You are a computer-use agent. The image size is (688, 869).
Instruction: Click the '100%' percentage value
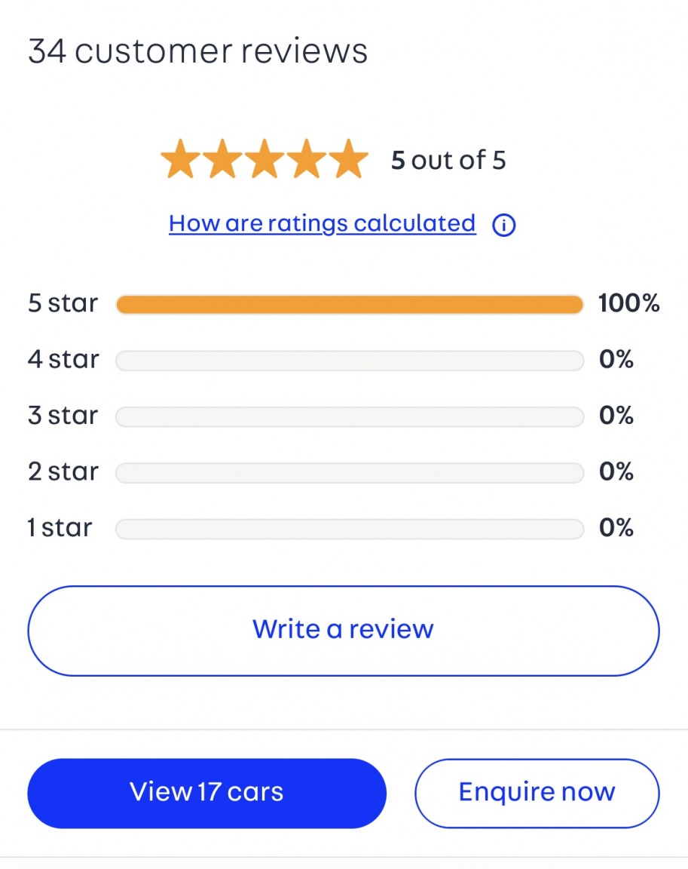coord(628,303)
